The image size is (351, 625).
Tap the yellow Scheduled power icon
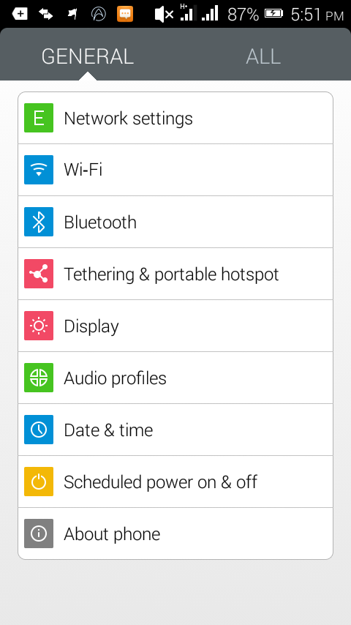39,482
